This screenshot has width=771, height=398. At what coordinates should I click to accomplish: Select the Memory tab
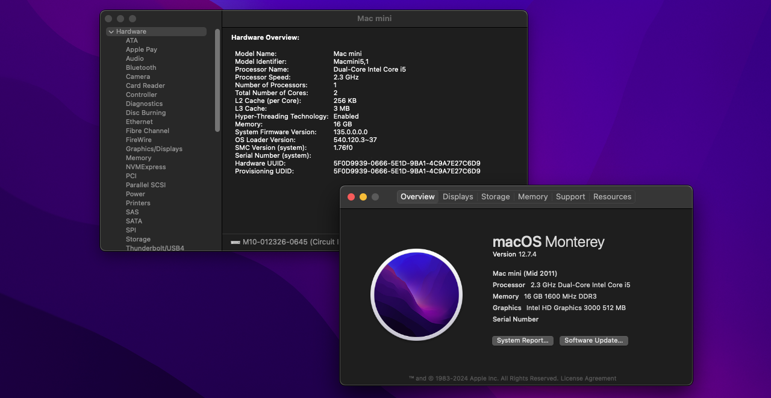coord(532,197)
